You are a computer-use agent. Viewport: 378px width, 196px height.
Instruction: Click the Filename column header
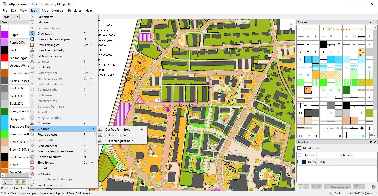click(x=347, y=155)
